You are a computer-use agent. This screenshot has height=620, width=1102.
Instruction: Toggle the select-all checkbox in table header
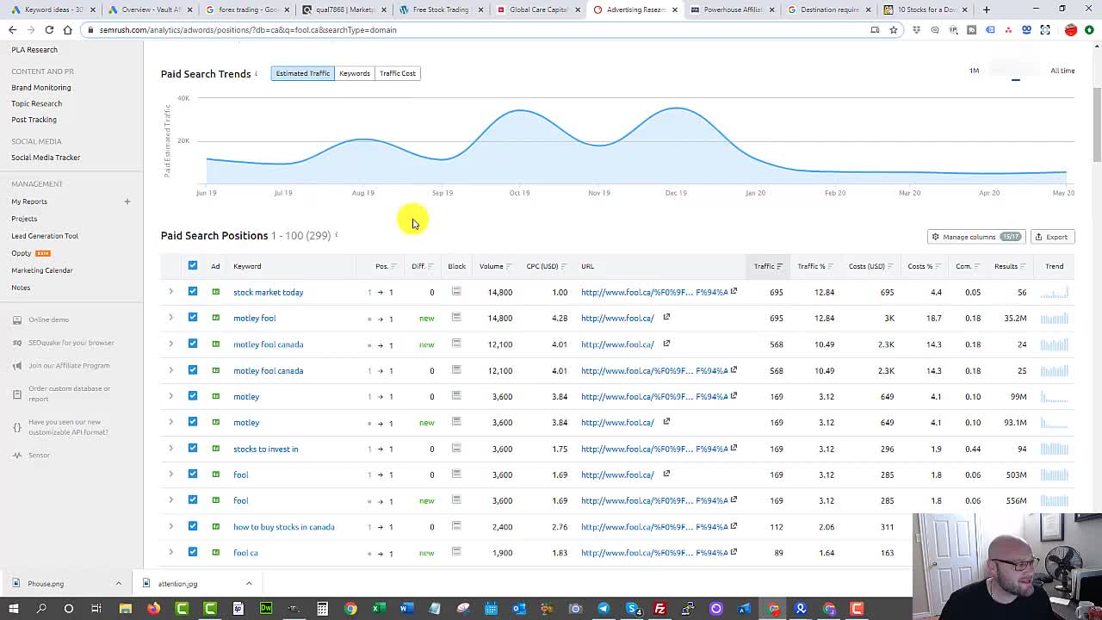coord(193,265)
